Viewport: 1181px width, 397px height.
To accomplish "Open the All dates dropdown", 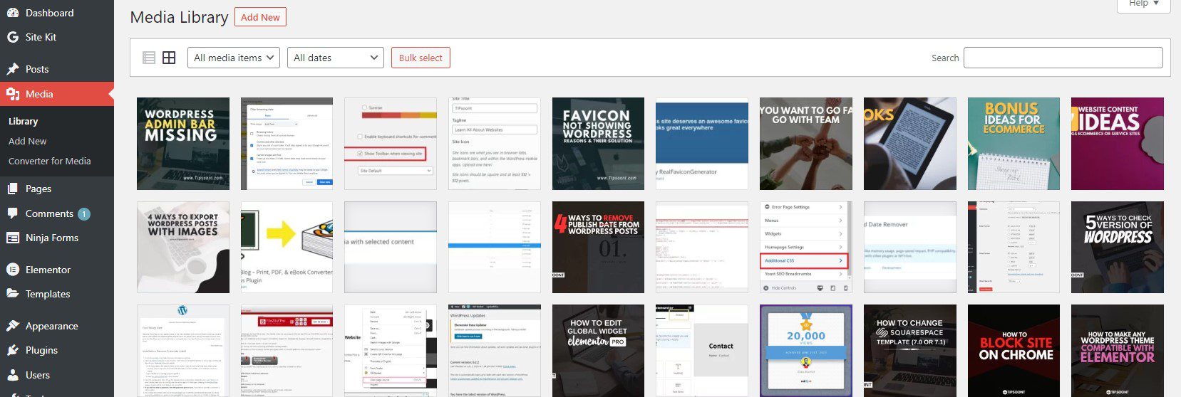I will (336, 58).
